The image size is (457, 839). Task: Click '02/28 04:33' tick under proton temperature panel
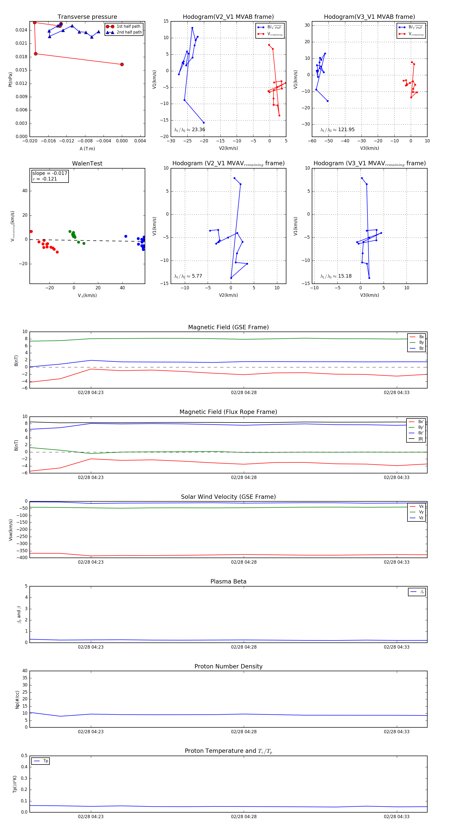click(x=397, y=817)
